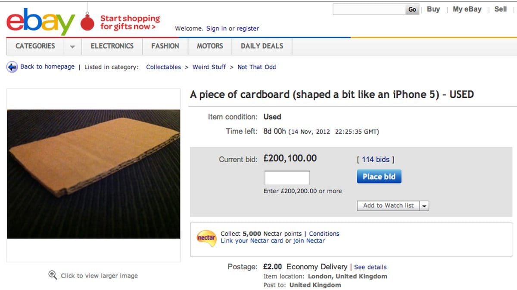
Task: Click the Sign in link
Action: (x=216, y=28)
